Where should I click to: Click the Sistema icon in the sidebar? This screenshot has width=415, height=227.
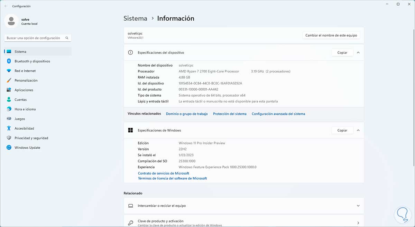click(x=9, y=51)
